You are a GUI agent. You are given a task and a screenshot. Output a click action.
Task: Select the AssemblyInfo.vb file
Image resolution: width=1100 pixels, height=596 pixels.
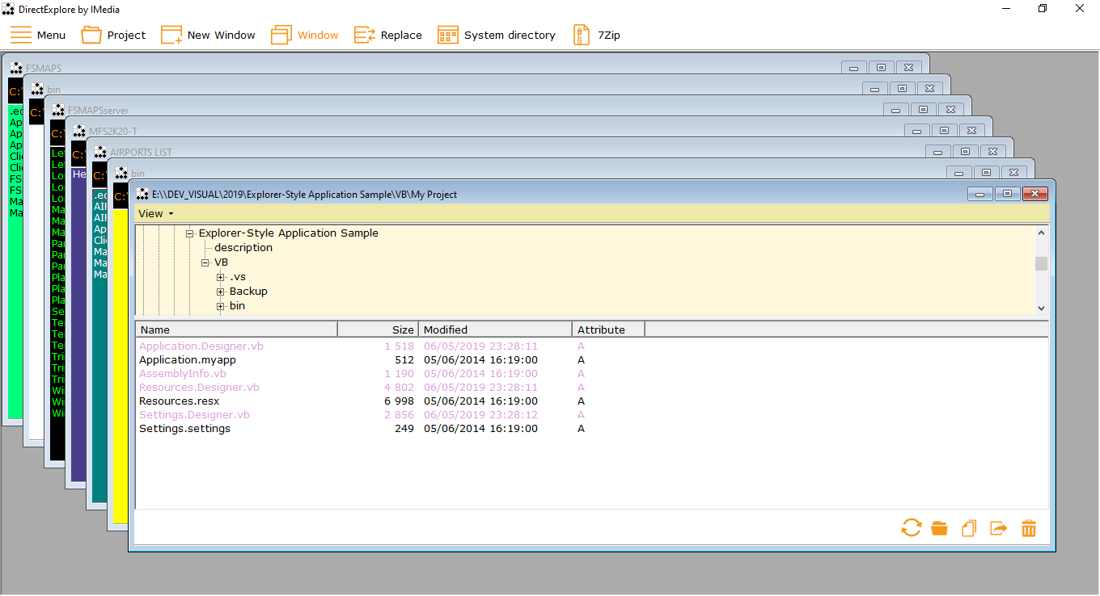click(x=183, y=373)
